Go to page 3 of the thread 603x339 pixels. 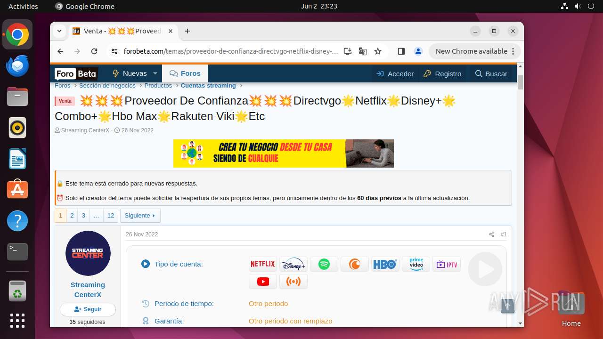(83, 216)
